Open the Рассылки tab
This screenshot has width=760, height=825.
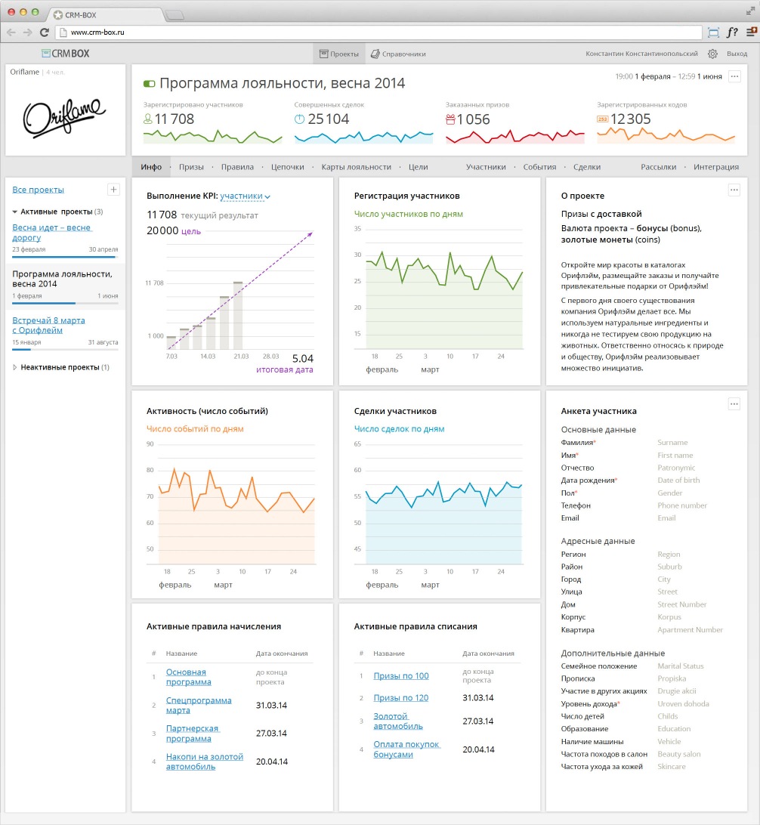[x=659, y=167]
